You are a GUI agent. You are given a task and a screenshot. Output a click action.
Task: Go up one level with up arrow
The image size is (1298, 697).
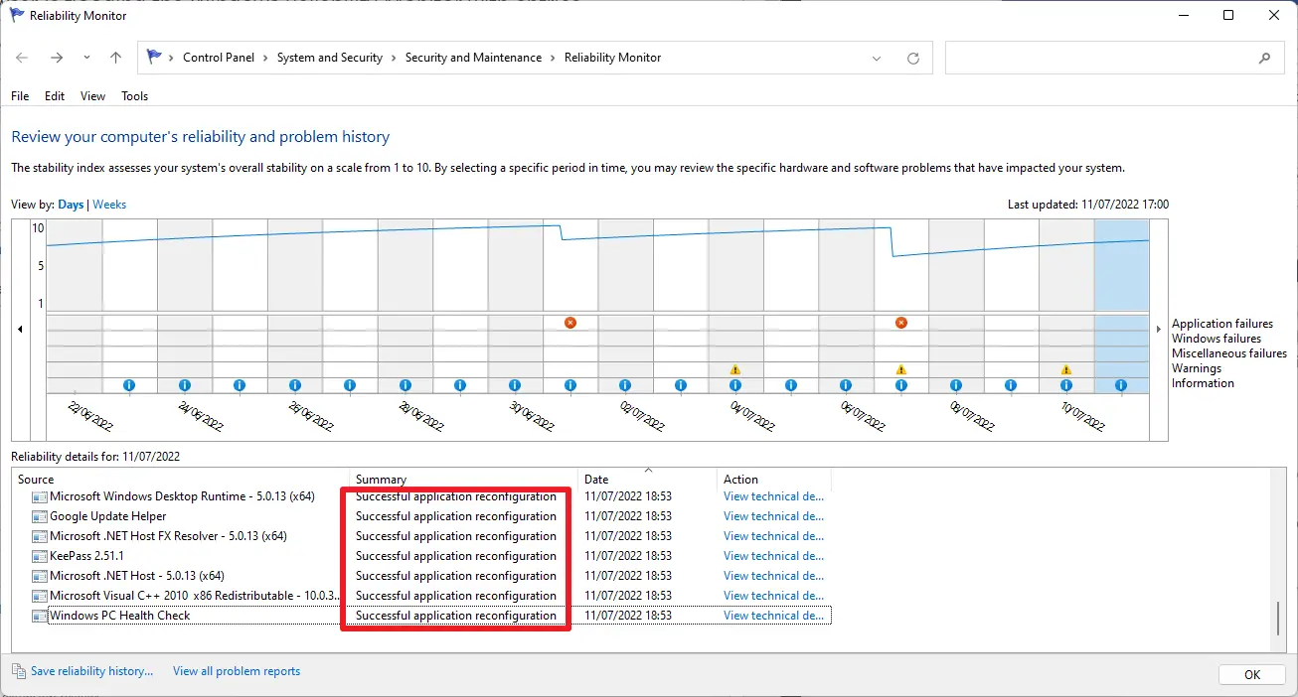pos(115,58)
